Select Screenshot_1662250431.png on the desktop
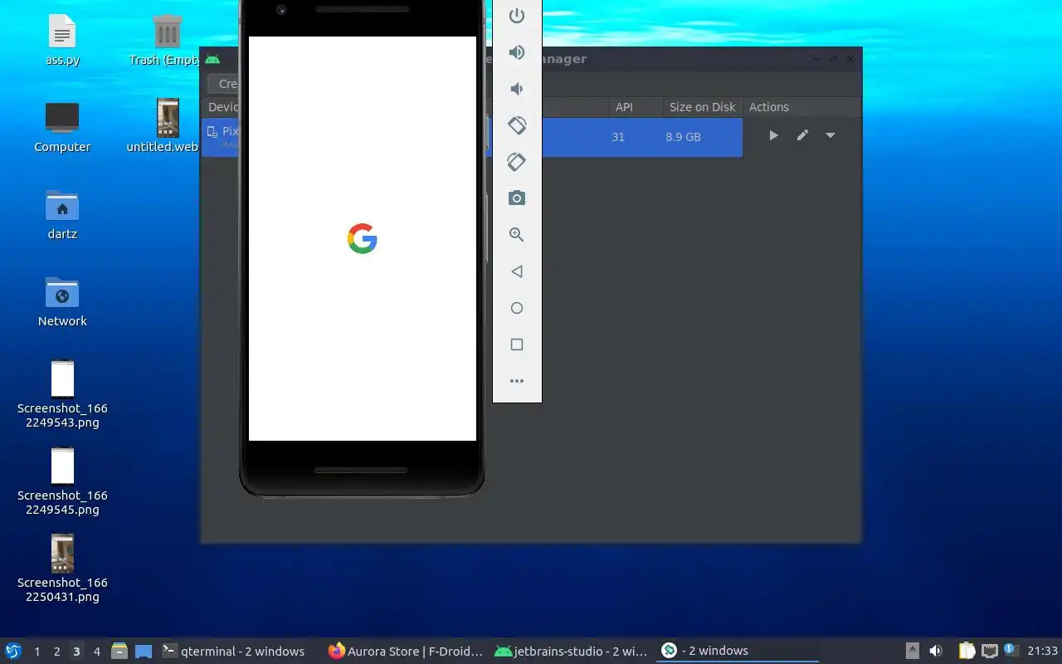This screenshot has height=664, width=1062. pos(62,569)
